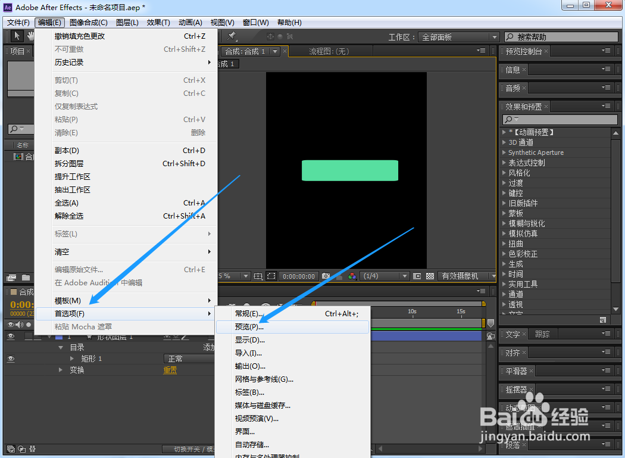Expand the Synthetic Aperture category
Viewport: 625px width, 458px height.
[x=504, y=152]
